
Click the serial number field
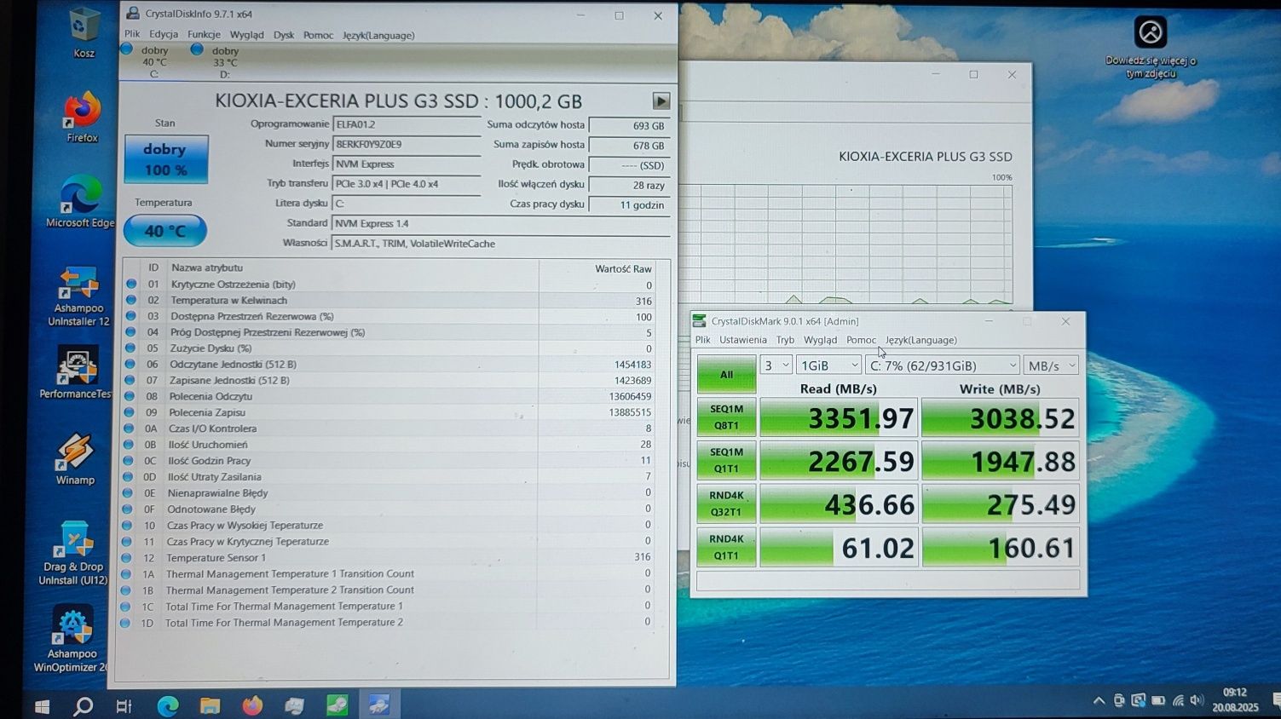[407, 144]
